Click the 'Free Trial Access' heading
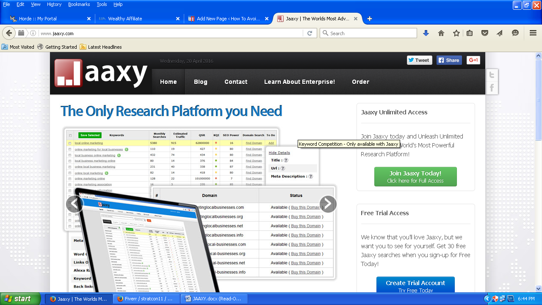This screenshot has width=542, height=305. click(x=385, y=213)
